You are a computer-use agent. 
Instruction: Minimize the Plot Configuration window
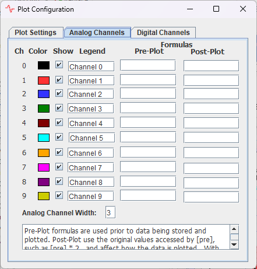pyautogui.click(x=190, y=9)
